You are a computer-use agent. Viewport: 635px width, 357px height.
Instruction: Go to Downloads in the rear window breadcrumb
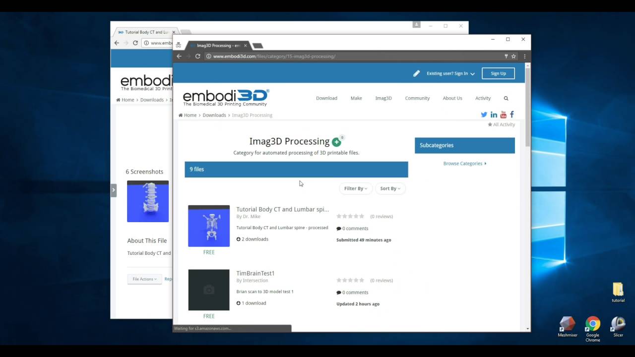152,100
